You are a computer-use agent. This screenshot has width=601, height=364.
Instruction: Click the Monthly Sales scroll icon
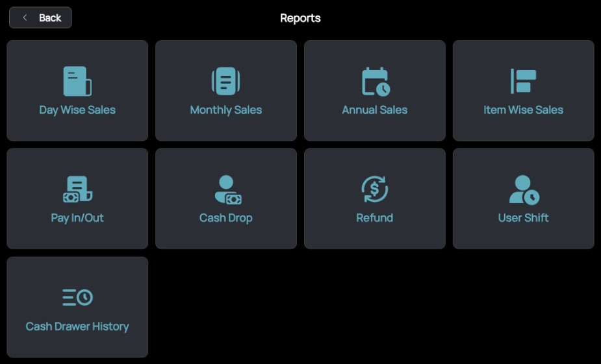225,81
